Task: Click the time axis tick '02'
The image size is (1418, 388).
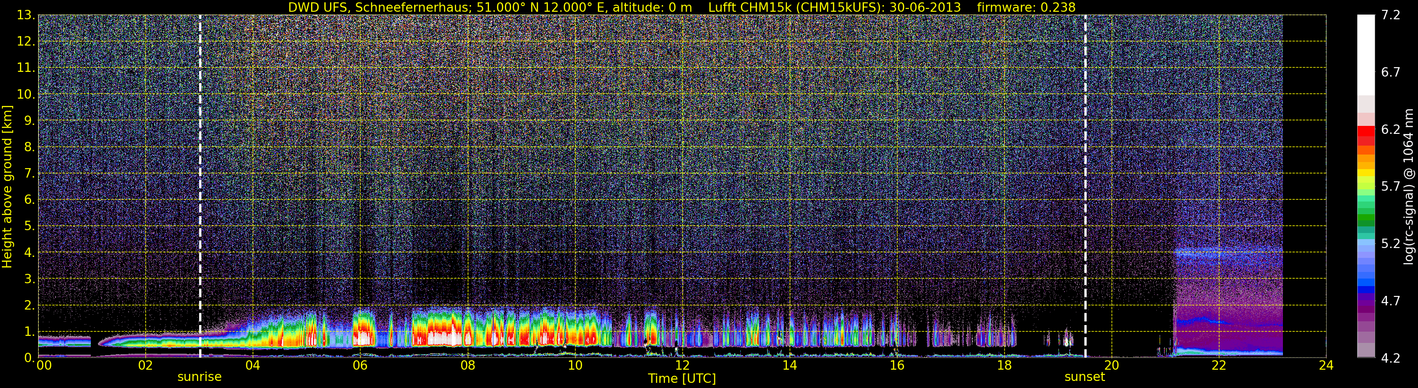Action: point(145,366)
